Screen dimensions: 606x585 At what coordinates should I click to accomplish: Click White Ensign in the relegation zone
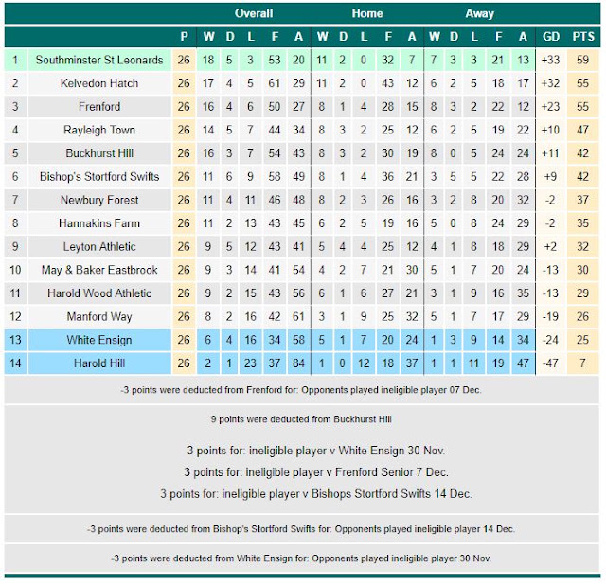(99, 340)
